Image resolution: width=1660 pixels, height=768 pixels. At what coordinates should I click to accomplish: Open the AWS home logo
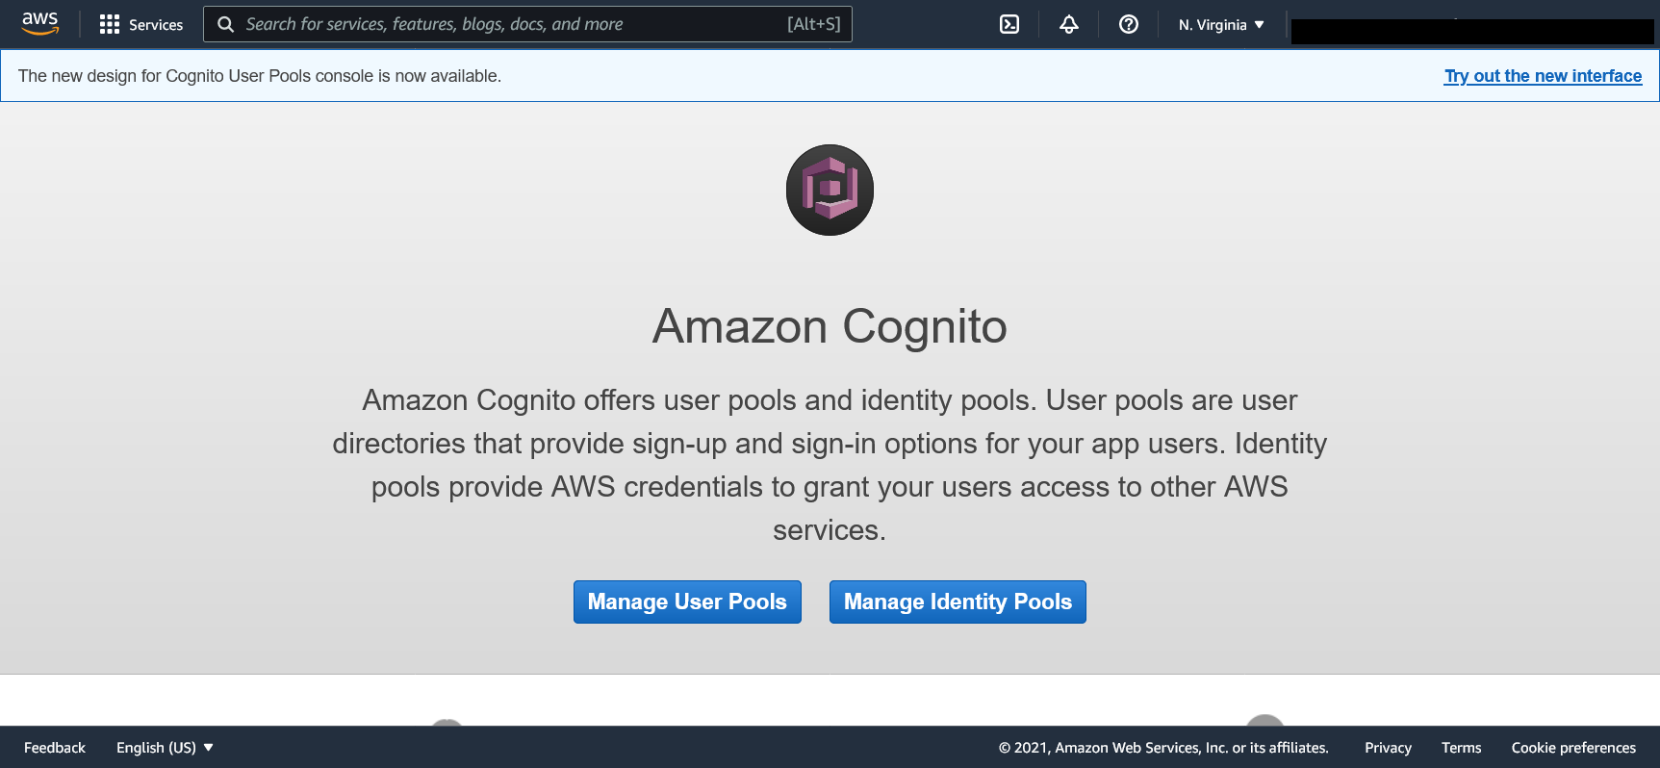40,24
